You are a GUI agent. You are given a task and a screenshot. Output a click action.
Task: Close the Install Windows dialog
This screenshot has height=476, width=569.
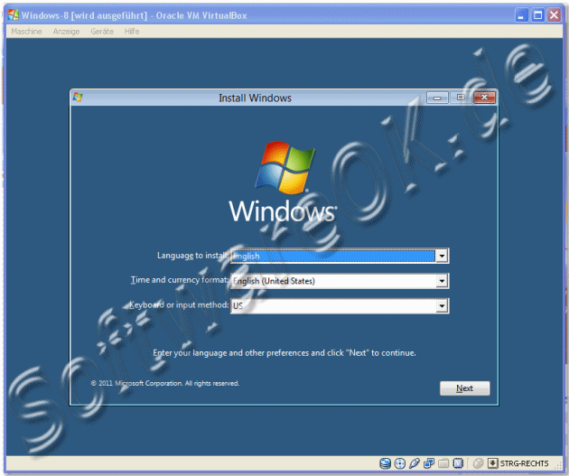[x=484, y=98]
